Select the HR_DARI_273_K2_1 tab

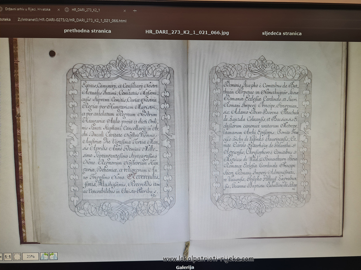pyautogui.click(x=86, y=10)
